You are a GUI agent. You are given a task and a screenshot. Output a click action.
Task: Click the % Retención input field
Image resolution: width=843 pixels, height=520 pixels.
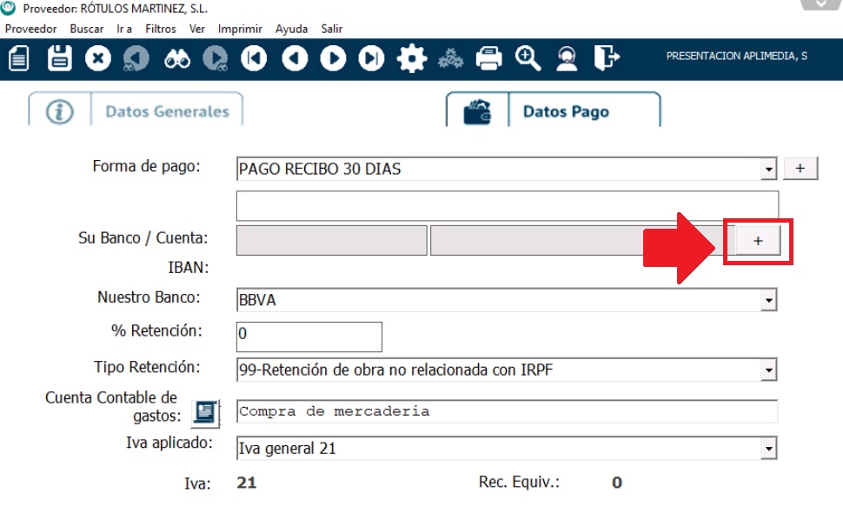(x=309, y=336)
